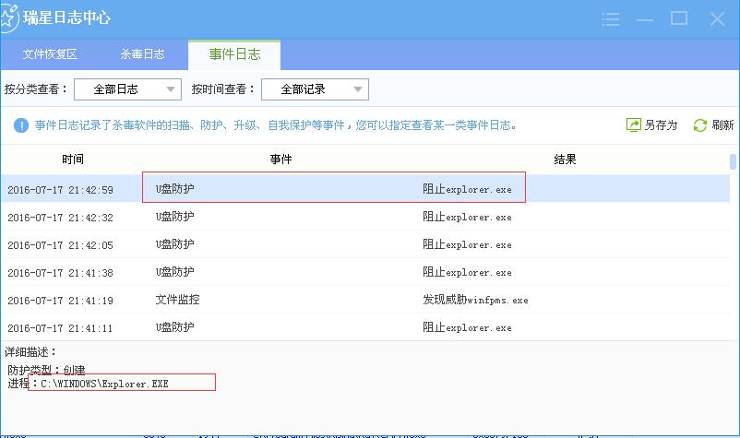Viewport: 740px width, 438px height.
Task: Click the 发现威胁winfpms.exe result cell
Action: click(475, 300)
